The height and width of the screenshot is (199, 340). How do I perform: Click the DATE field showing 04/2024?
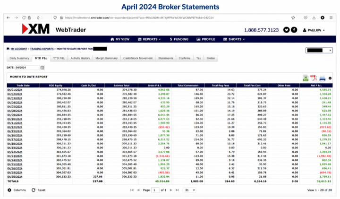(27, 68)
